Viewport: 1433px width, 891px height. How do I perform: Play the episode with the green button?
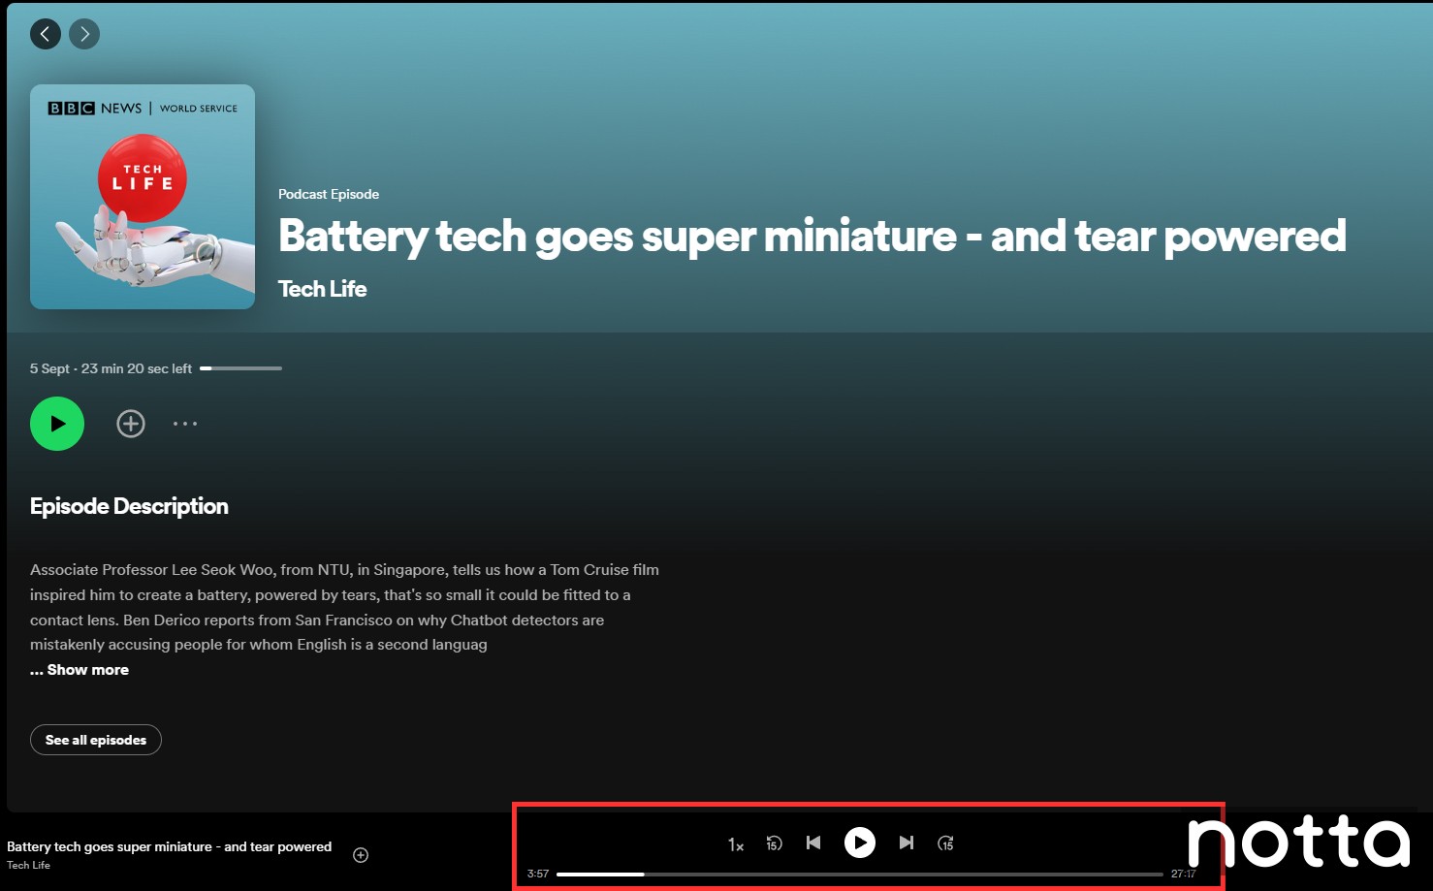[57, 424]
